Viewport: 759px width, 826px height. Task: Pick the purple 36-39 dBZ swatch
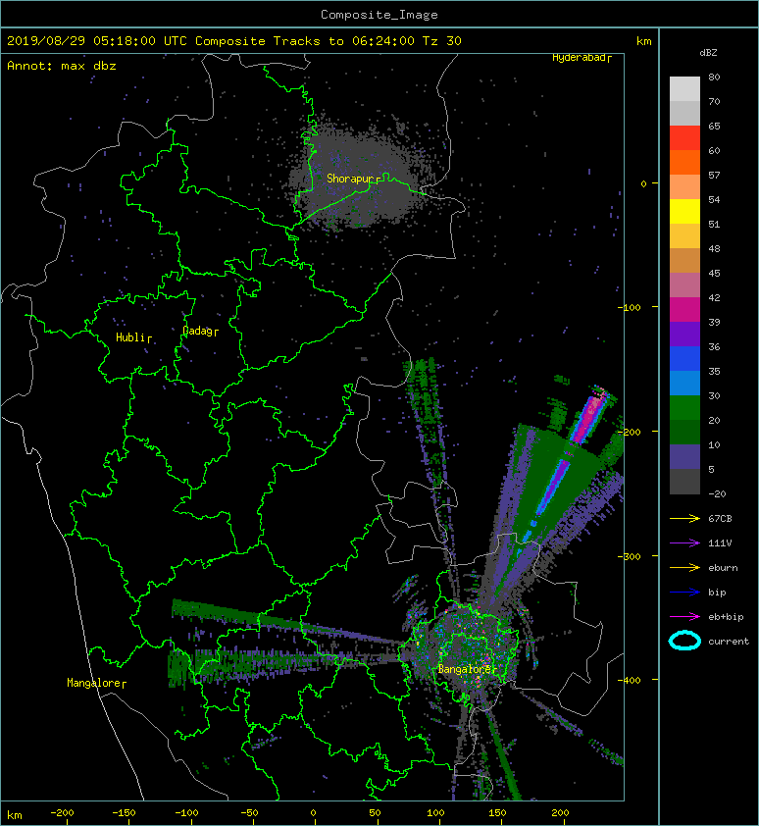click(684, 335)
